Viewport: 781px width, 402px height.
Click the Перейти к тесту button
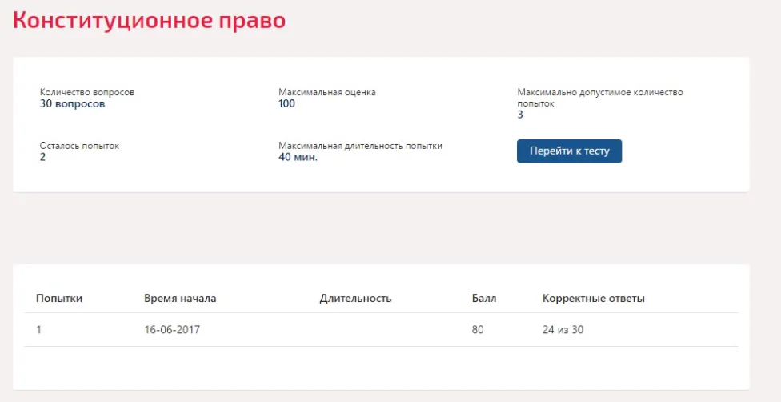click(x=569, y=151)
